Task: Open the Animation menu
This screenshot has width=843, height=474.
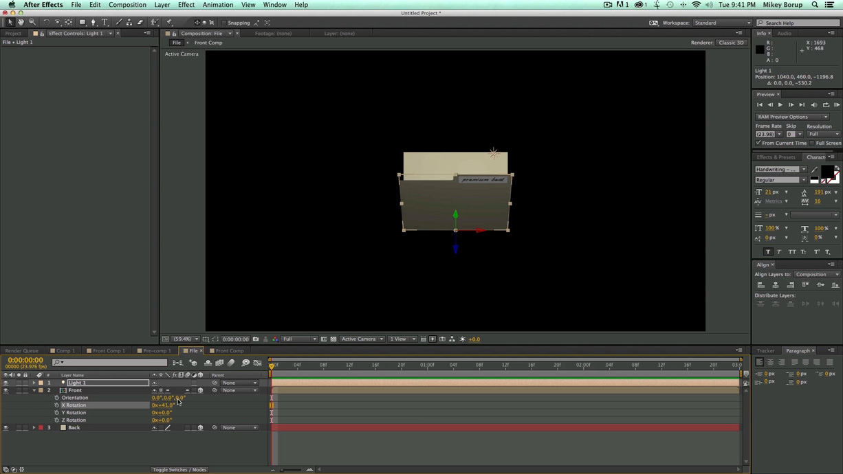Action: tap(218, 5)
